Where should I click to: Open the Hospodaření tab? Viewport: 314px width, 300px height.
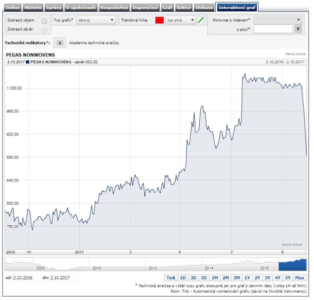pyautogui.click(x=114, y=7)
